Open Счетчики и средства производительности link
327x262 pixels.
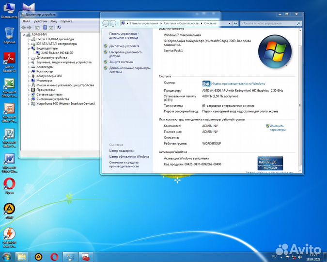124,164
